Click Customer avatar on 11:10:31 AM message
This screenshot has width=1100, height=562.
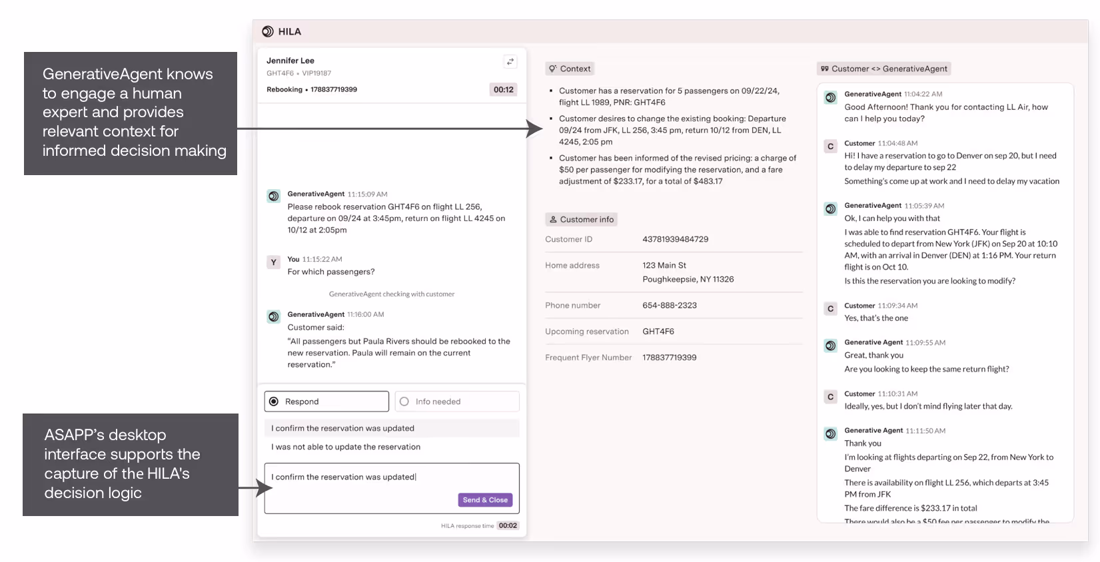pos(831,397)
